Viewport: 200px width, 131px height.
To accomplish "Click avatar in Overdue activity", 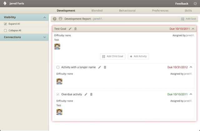I will [x=59, y=112].
